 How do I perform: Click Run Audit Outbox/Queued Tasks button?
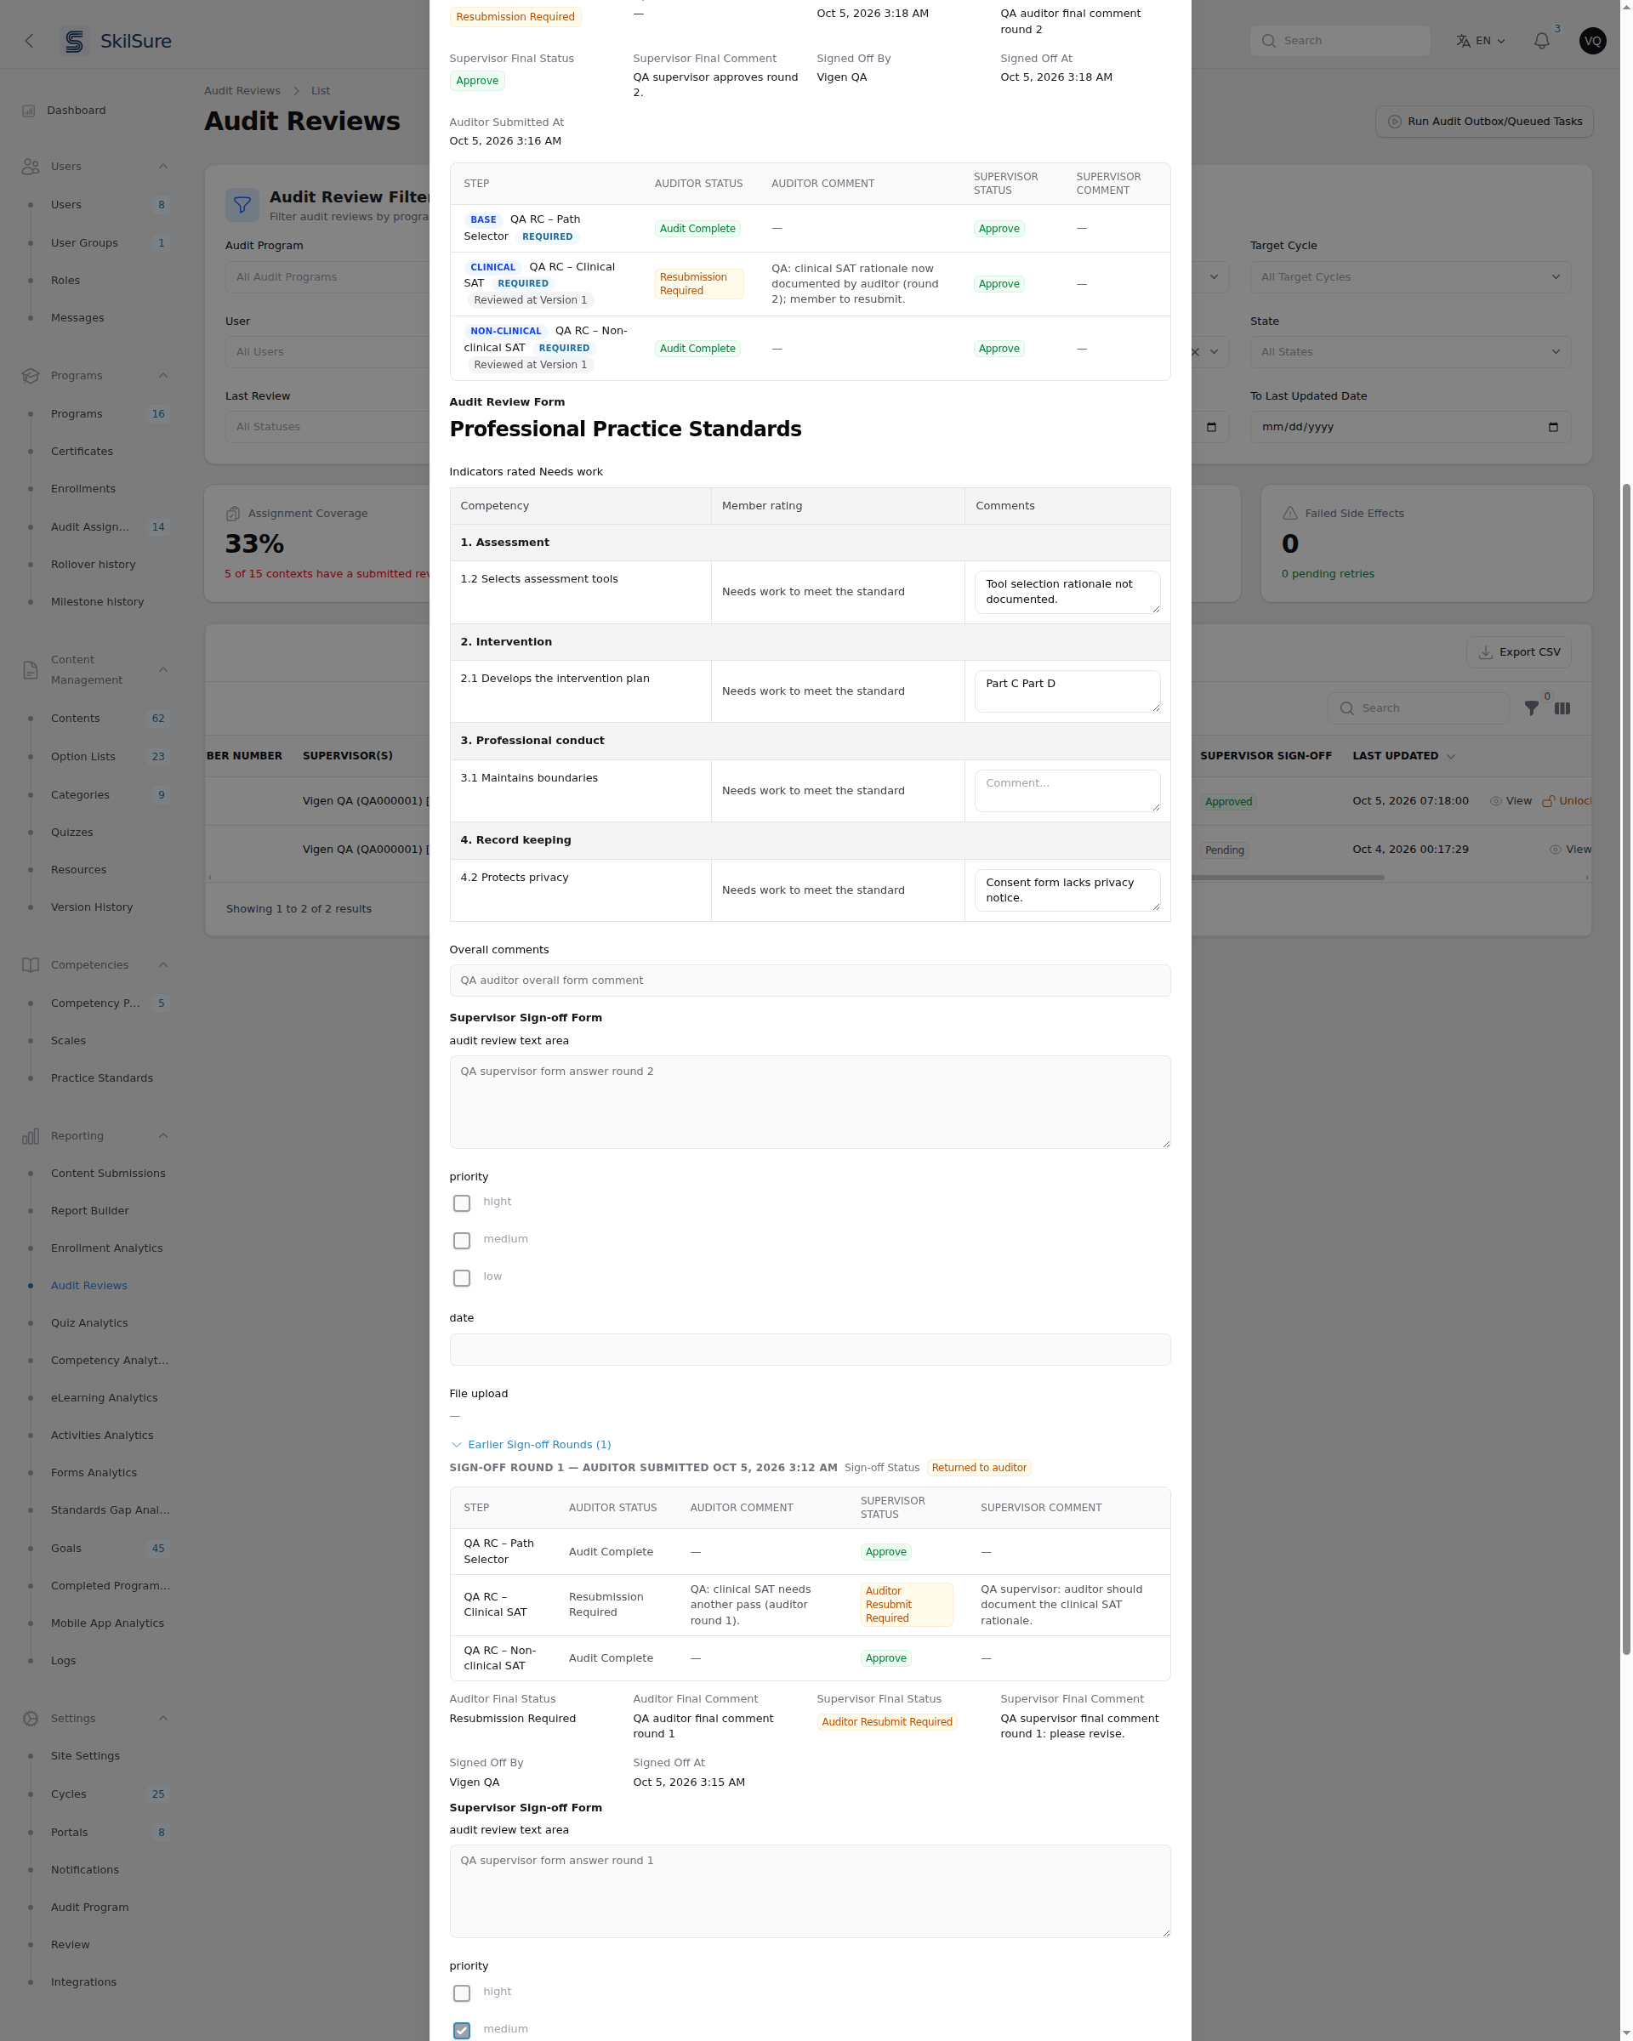(x=1483, y=121)
